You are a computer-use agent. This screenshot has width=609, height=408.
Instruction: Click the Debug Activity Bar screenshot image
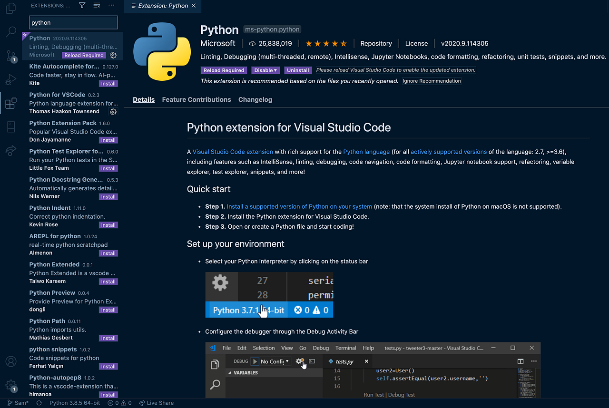[373, 370]
